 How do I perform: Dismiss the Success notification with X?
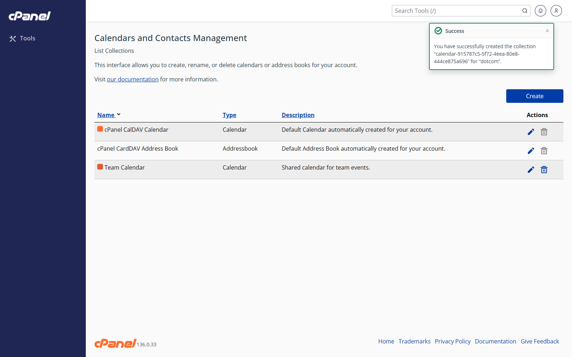(547, 31)
